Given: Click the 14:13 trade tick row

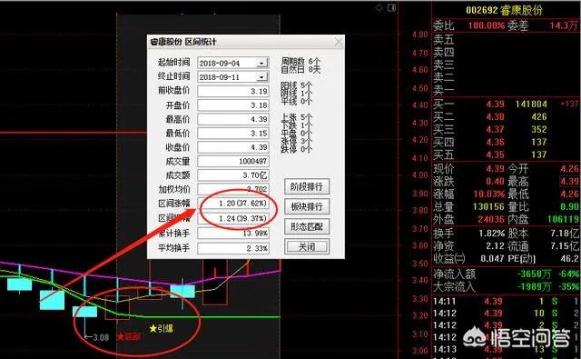Looking at the screenshot, I should (507, 349).
